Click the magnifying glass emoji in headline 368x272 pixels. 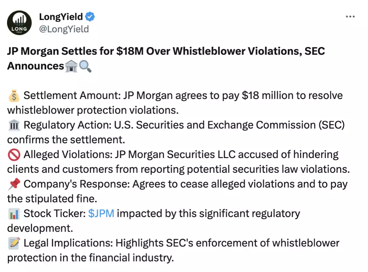click(85, 66)
